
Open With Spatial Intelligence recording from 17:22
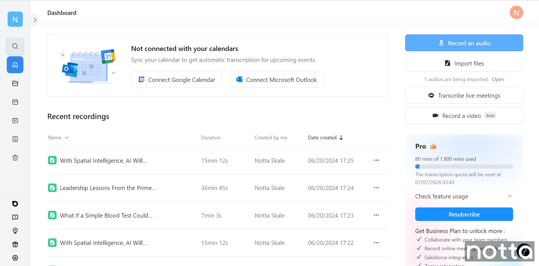[103, 243]
